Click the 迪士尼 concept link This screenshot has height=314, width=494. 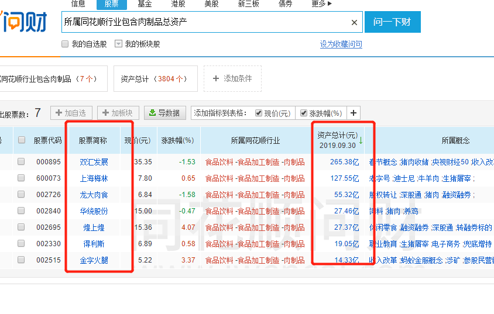pos(404,178)
